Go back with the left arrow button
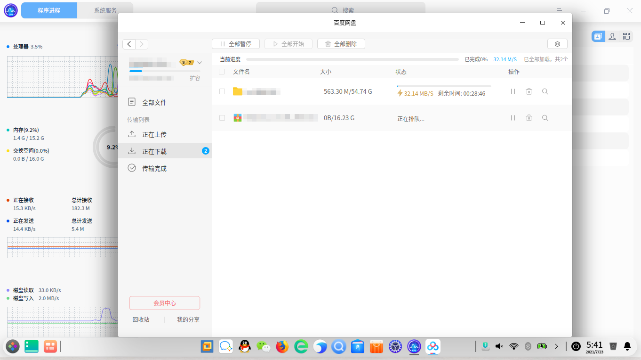 click(129, 44)
